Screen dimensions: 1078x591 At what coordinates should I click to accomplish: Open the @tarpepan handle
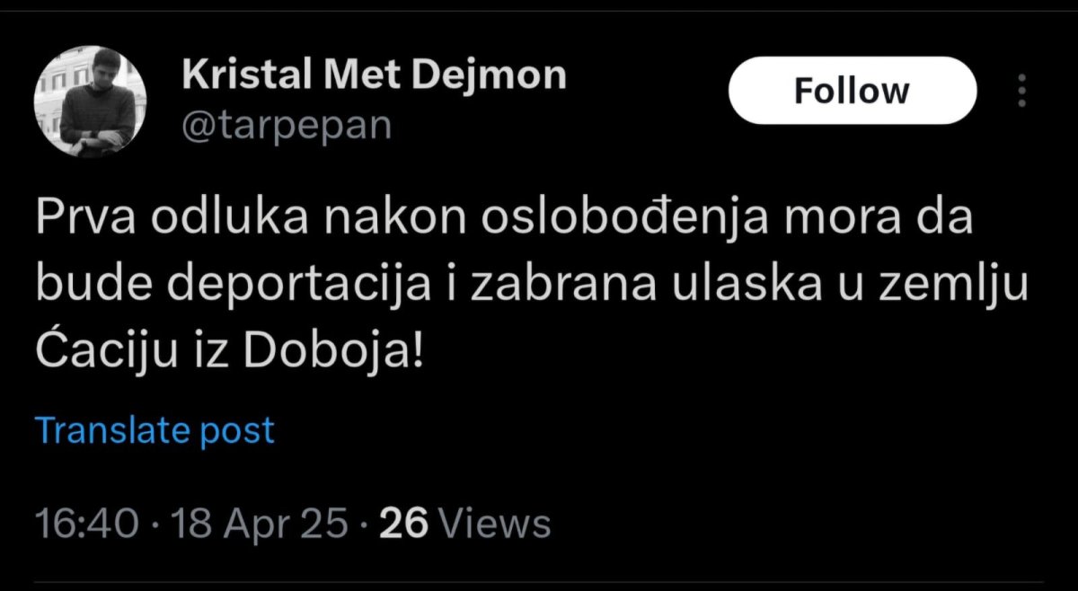coord(287,125)
